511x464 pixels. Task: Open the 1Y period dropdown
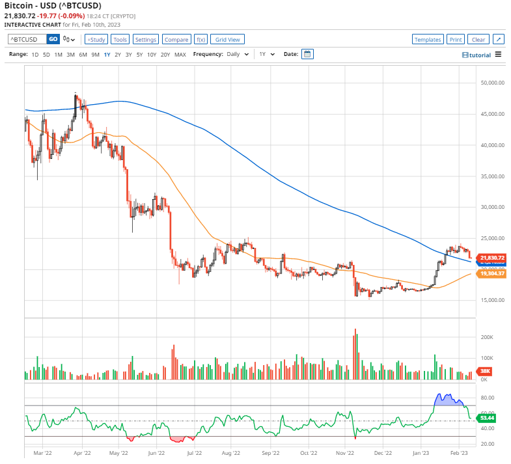(x=267, y=55)
